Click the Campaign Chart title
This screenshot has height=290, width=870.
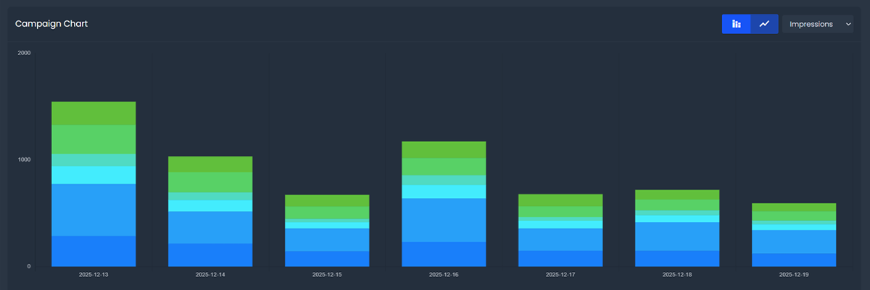51,24
